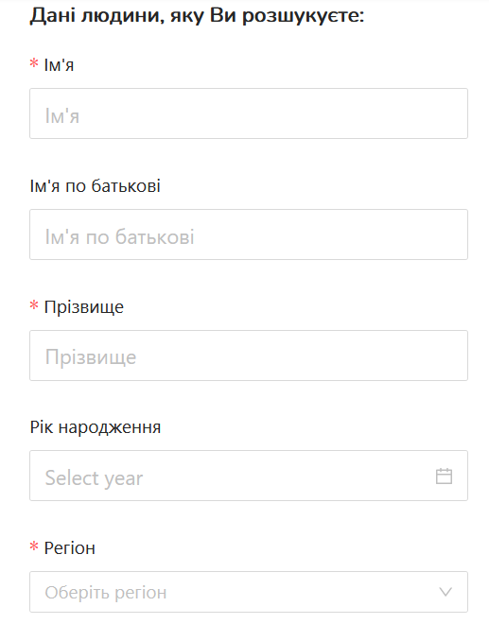
Task: Click the Регіон field label
Action: pyautogui.click(x=70, y=548)
